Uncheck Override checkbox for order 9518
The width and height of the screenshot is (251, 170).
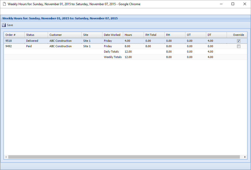click(239, 41)
